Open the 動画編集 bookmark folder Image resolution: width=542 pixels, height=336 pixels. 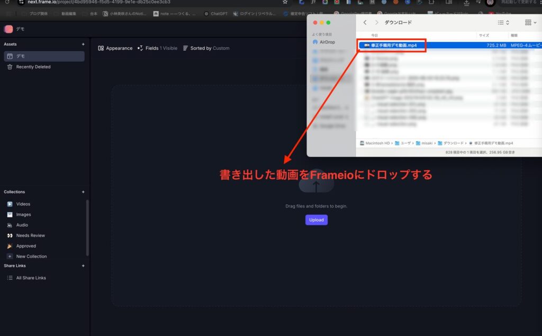[65, 14]
